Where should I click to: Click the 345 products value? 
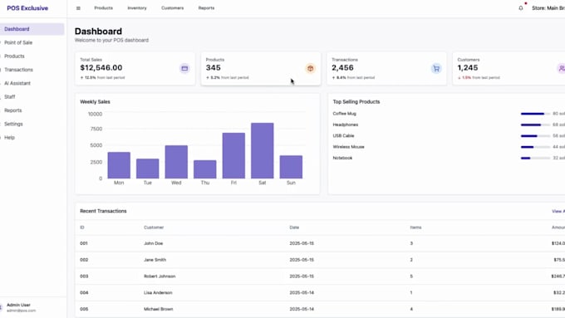click(x=214, y=68)
